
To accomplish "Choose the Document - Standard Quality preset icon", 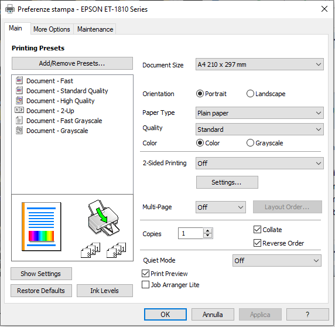I will tap(19, 90).
